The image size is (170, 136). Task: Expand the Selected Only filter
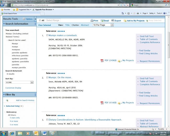point(4,106)
